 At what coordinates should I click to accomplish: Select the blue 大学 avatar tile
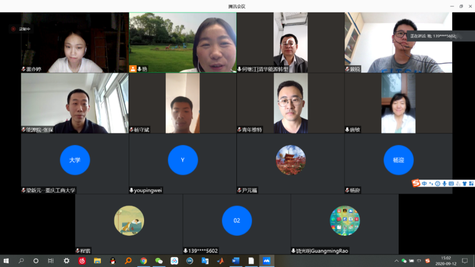click(x=75, y=160)
